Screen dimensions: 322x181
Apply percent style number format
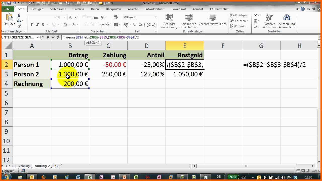pyautogui.click(x=135, y=25)
